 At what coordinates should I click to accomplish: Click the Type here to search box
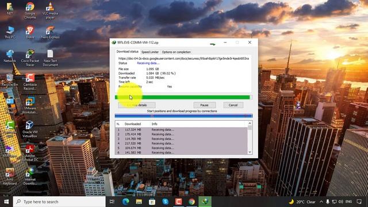pyautogui.click(x=59, y=202)
